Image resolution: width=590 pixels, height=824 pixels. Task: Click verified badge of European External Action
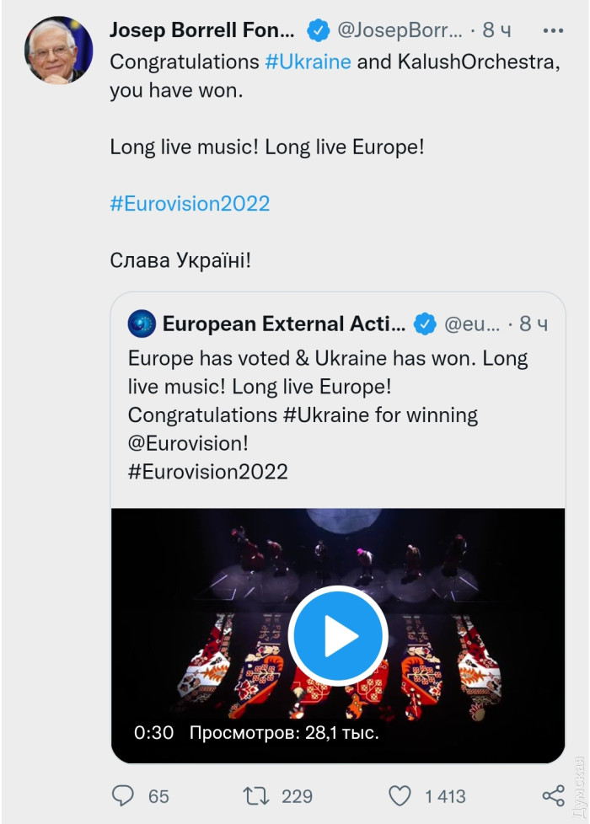click(424, 324)
